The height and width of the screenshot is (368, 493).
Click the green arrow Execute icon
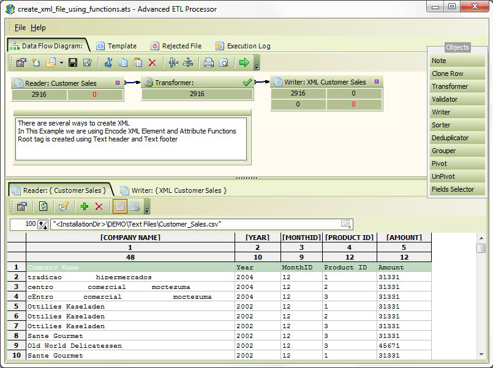244,62
